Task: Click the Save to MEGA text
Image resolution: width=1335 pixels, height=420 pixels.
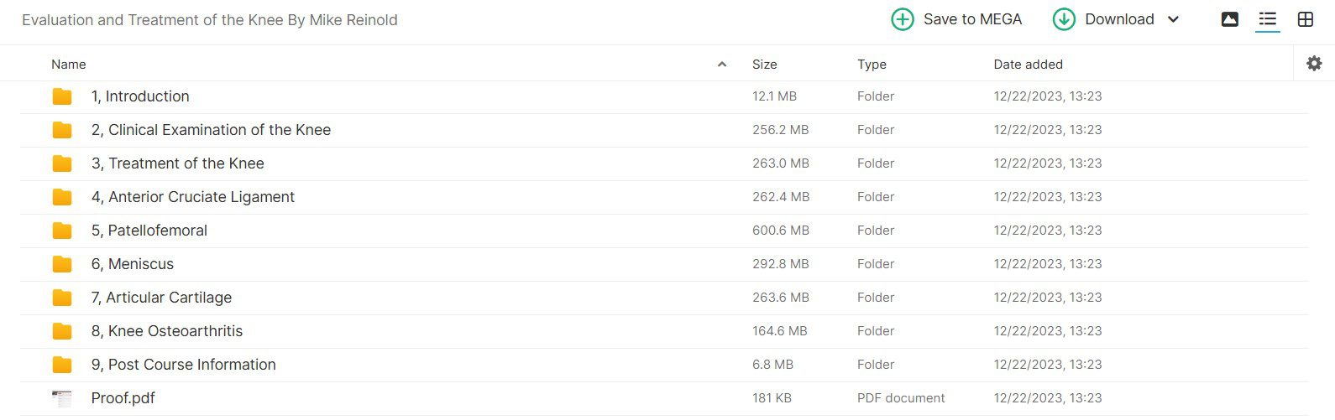Action: tap(972, 19)
